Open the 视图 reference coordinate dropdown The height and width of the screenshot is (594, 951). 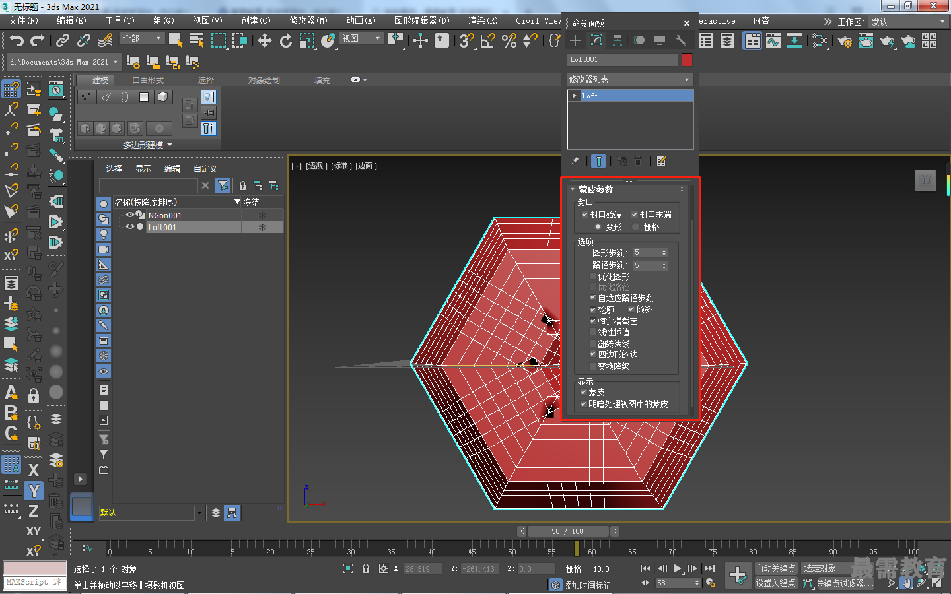click(x=361, y=39)
